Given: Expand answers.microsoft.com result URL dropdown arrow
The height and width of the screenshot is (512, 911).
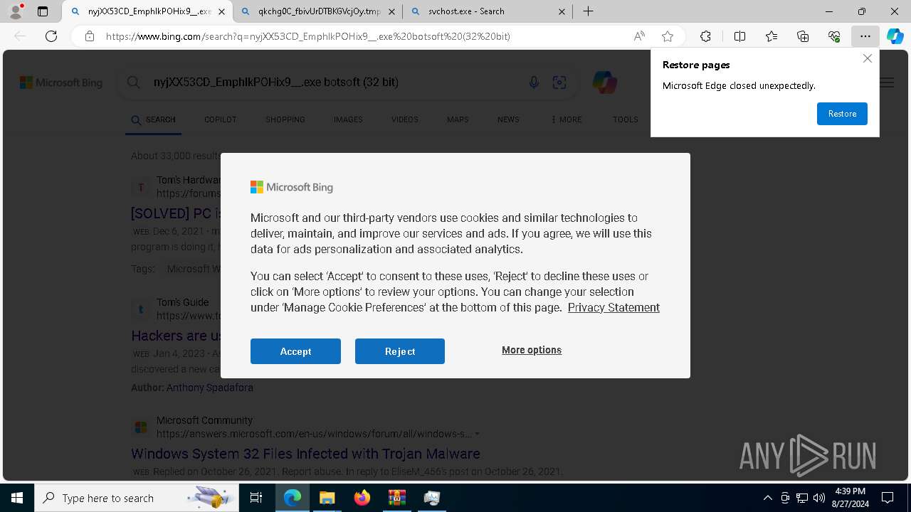Looking at the screenshot, I should coord(477,434).
